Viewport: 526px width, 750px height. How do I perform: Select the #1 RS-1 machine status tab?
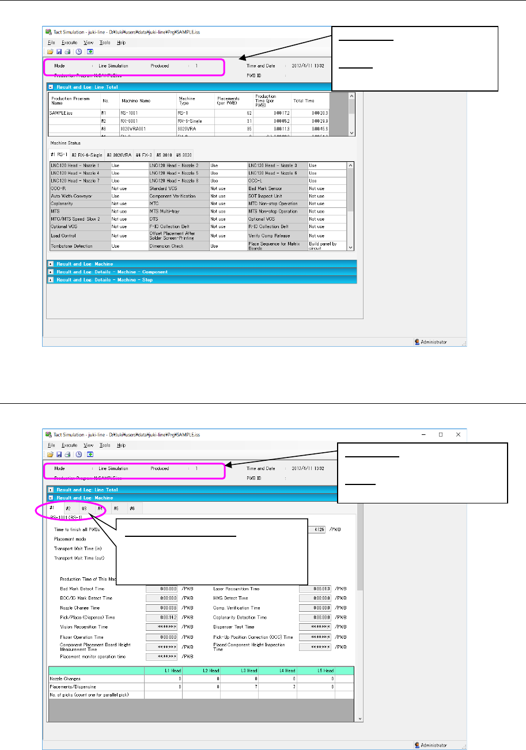(x=59, y=155)
